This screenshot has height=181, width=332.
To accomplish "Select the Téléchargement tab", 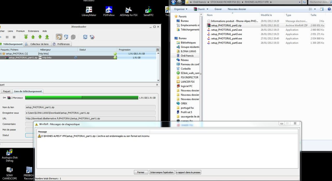I will point(11,44).
